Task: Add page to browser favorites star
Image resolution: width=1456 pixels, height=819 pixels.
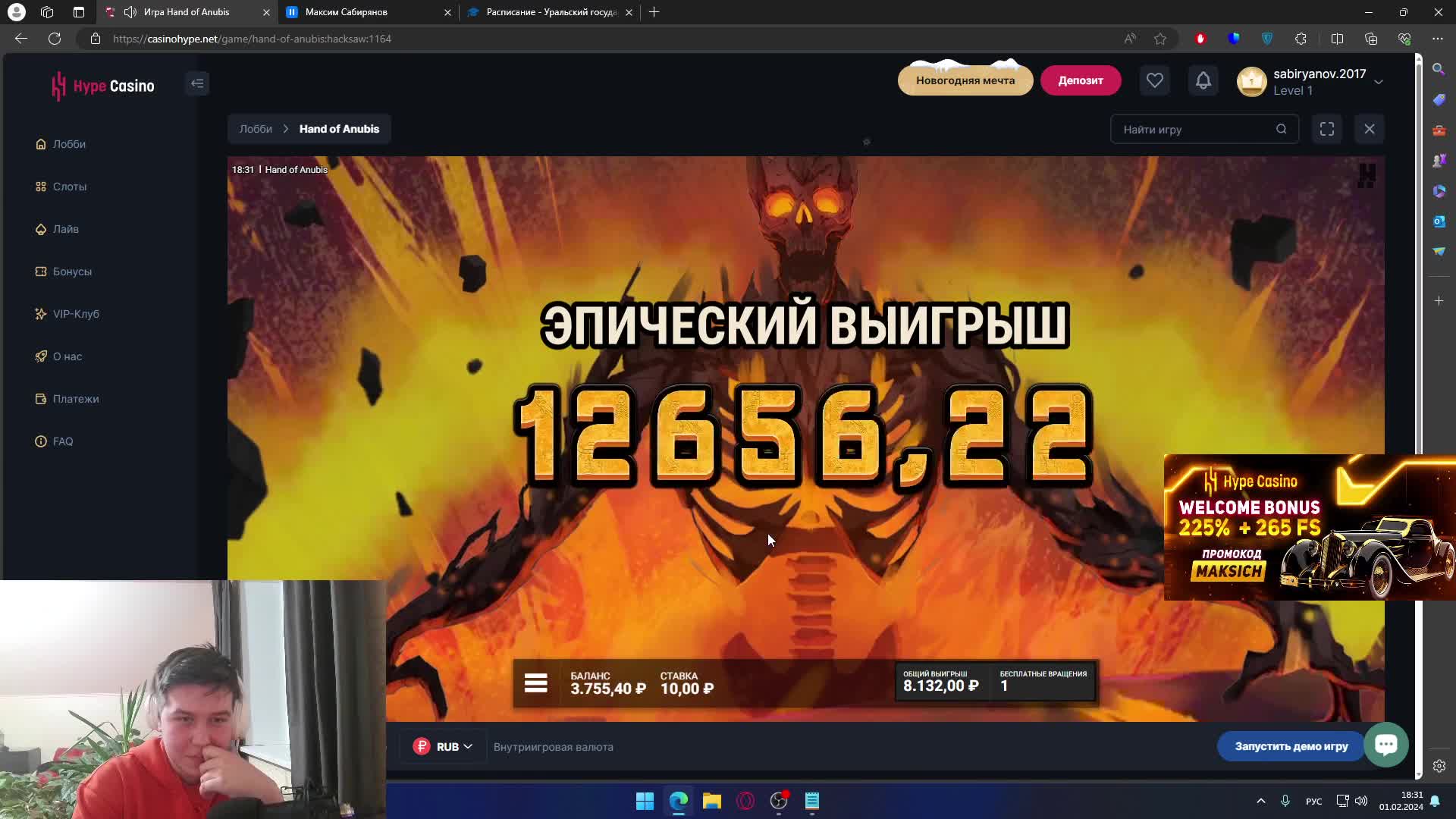Action: click(x=1160, y=39)
